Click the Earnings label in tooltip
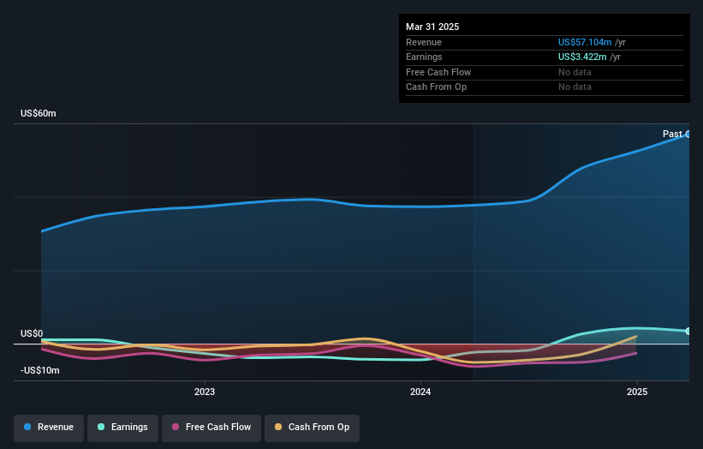703x449 pixels. coord(424,57)
